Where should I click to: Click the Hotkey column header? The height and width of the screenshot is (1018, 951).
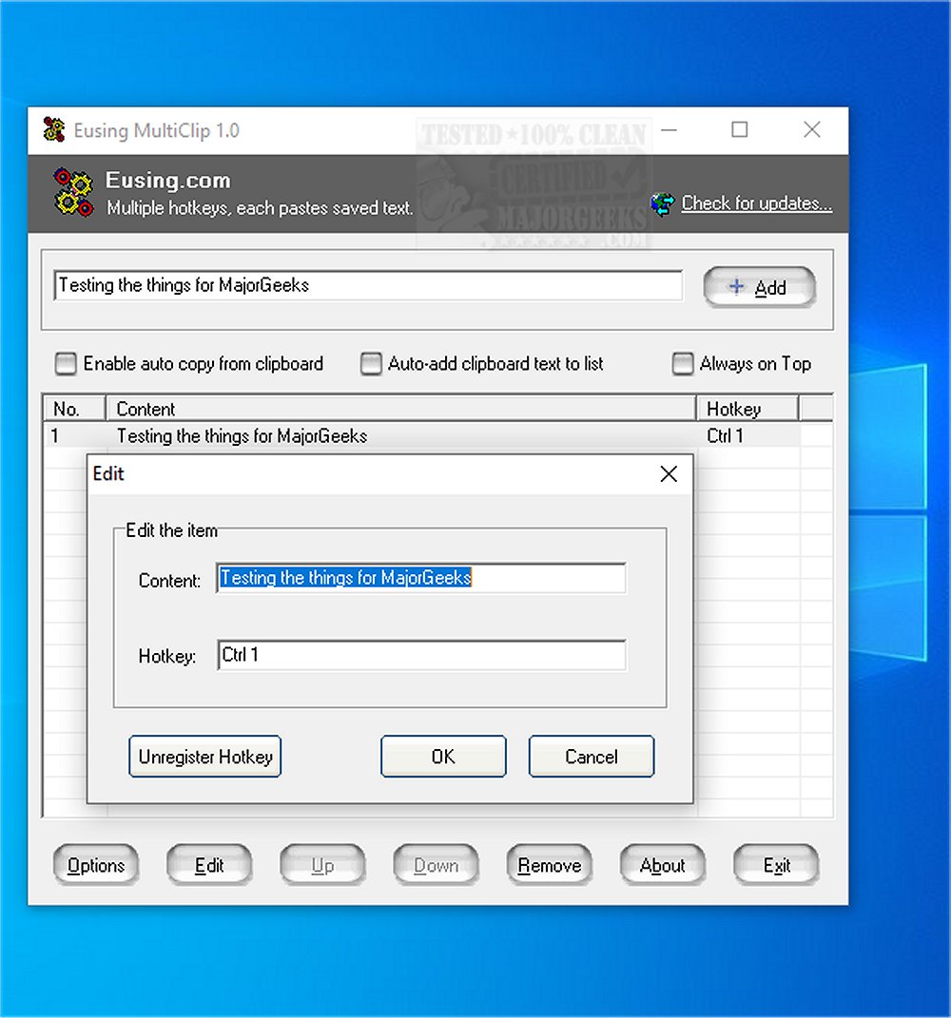(x=747, y=409)
